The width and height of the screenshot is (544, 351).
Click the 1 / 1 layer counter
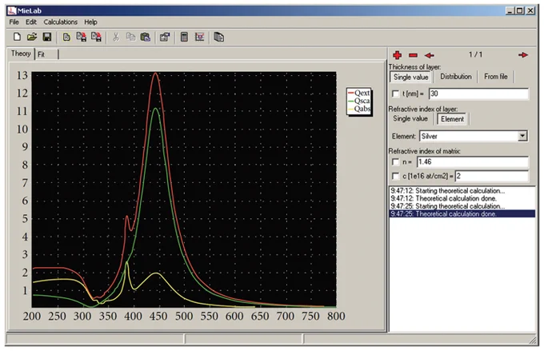pyautogui.click(x=475, y=54)
